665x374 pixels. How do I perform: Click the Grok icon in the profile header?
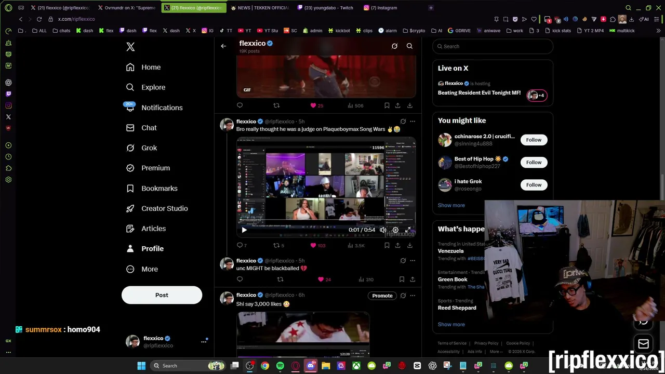(394, 46)
